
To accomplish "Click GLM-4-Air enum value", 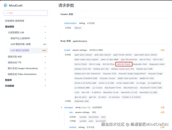I will [x=158, y=59].
